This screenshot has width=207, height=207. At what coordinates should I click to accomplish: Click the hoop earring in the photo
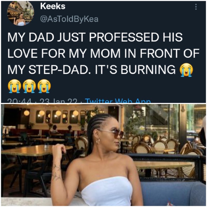point(98,141)
